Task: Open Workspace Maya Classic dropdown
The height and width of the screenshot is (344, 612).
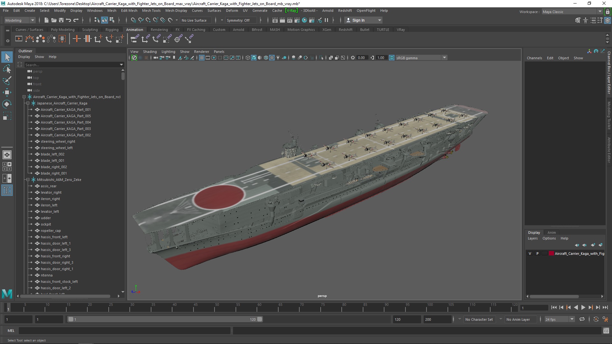Action: [572, 11]
